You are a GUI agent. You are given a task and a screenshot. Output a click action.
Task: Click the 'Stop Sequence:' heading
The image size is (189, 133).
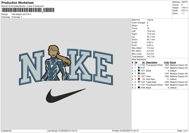coord(139,59)
